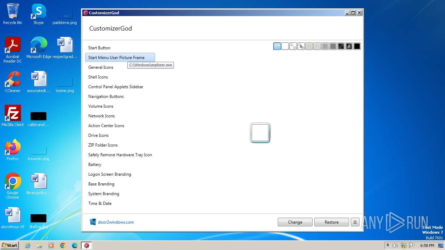The image size is (445, 250).
Task: Choose the light checkerboard background swatch
Action: (x=293, y=47)
